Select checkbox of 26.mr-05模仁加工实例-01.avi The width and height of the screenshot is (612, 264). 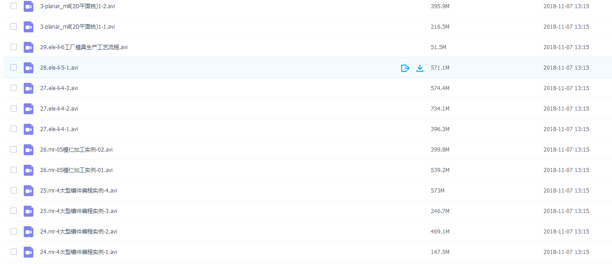click(14, 170)
